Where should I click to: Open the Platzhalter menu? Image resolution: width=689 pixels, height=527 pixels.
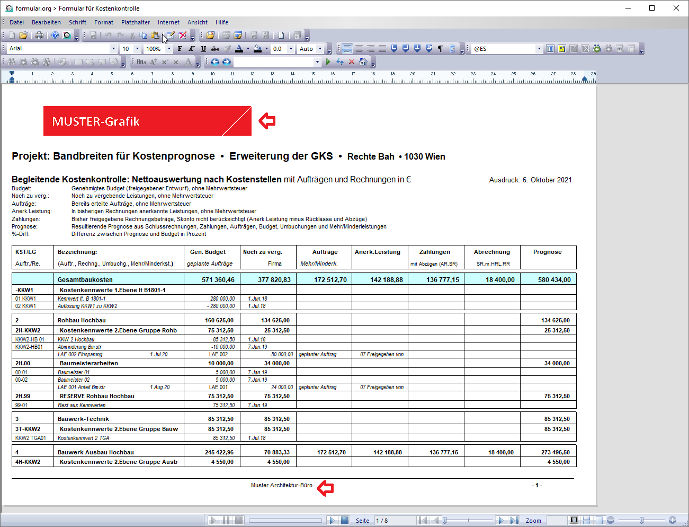pos(136,22)
